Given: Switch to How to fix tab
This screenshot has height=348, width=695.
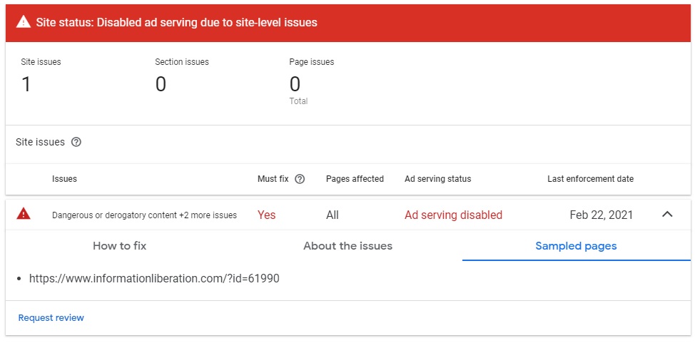Looking at the screenshot, I should (120, 246).
